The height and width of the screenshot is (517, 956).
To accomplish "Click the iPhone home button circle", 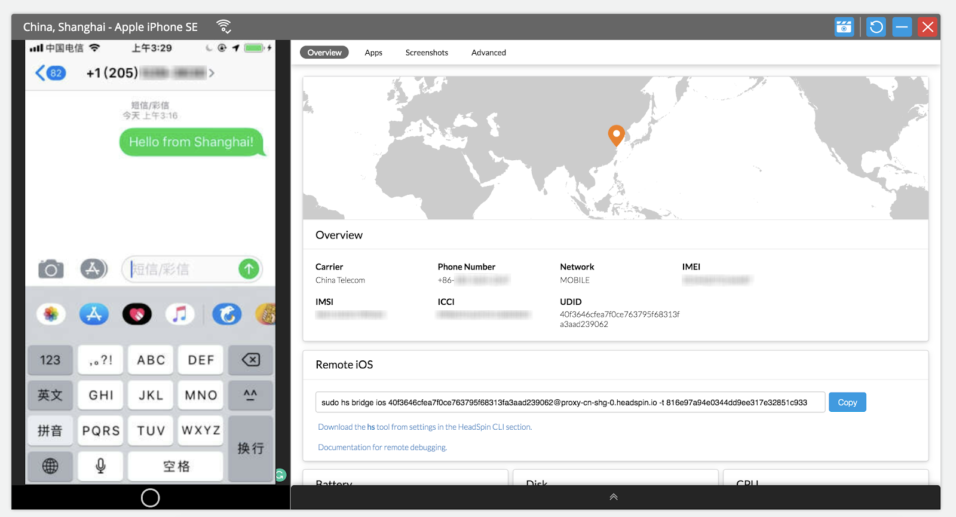I will [x=150, y=498].
